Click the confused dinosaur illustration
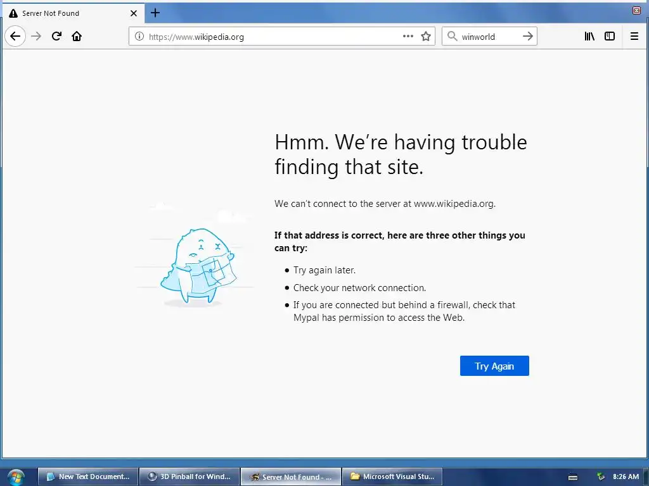 tap(198, 266)
